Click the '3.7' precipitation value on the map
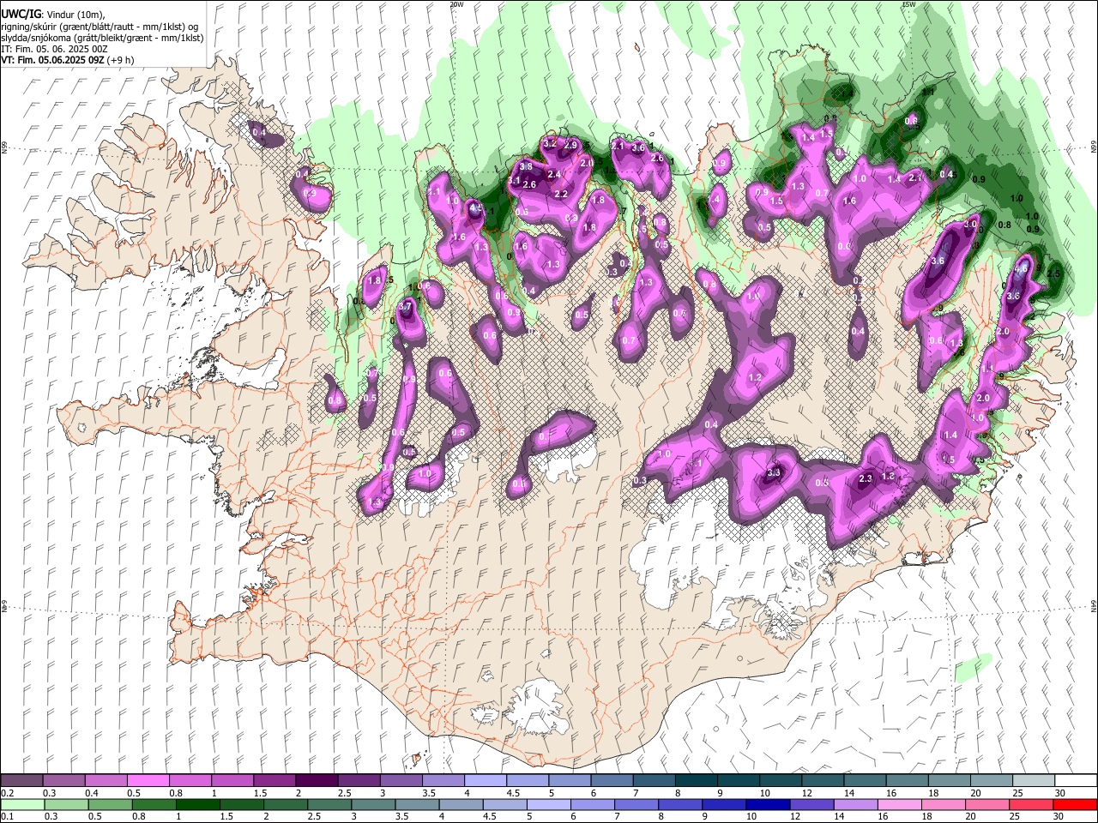 tap(407, 306)
